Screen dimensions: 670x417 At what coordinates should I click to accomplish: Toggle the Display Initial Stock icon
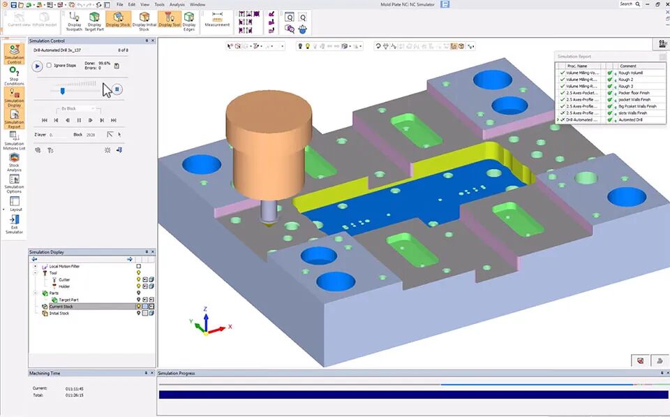coord(144,21)
